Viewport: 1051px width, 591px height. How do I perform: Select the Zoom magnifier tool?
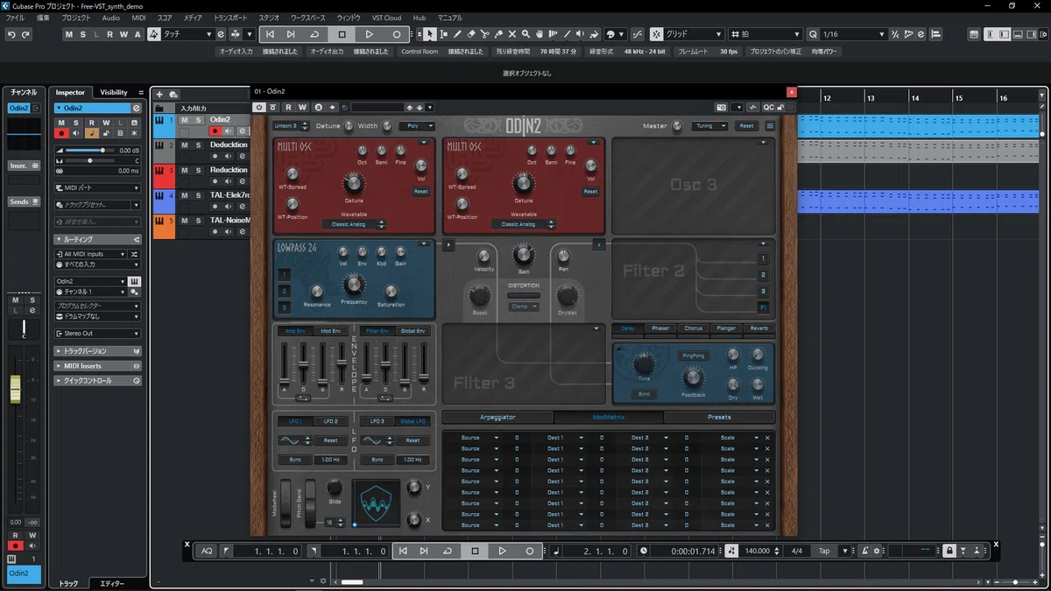click(525, 34)
